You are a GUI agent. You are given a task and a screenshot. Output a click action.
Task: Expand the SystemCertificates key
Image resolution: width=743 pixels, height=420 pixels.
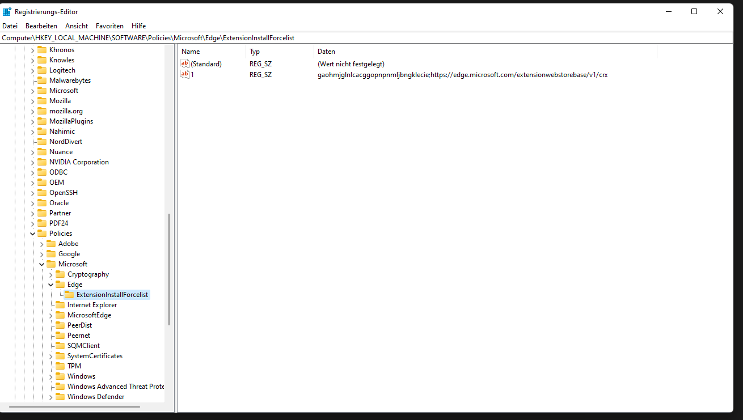click(50, 356)
